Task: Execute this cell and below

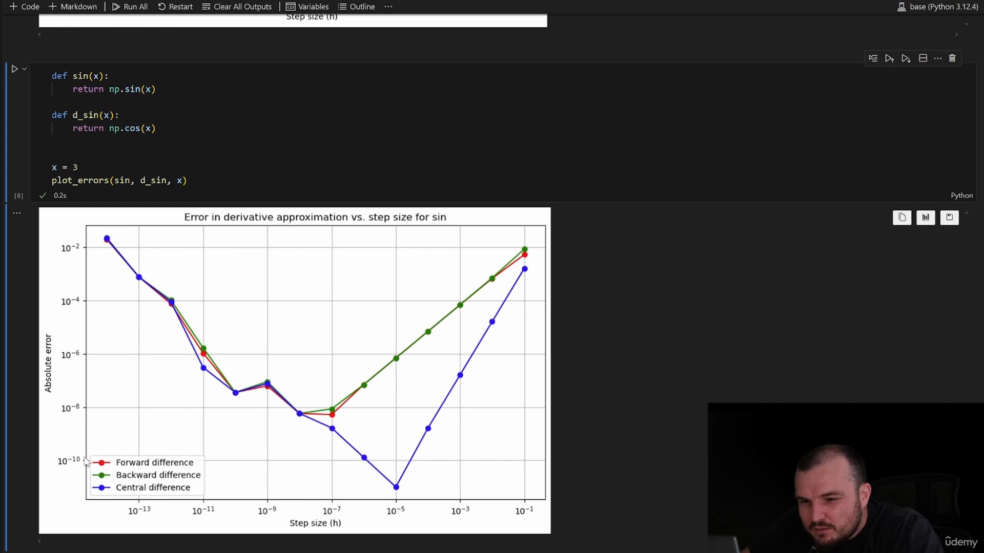Action: tap(906, 58)
